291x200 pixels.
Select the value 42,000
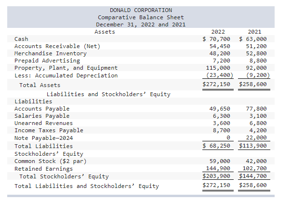(x=256, y=161)
